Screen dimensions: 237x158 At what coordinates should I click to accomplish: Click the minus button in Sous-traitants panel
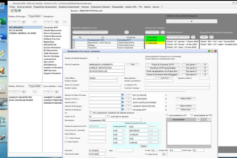tap(209, 119)
